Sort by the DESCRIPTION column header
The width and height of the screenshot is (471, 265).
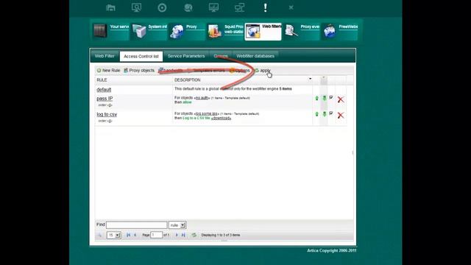(x=187, y=80)
